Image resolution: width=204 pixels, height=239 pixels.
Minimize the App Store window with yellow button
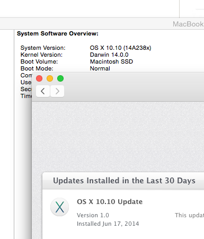(50, 78)
